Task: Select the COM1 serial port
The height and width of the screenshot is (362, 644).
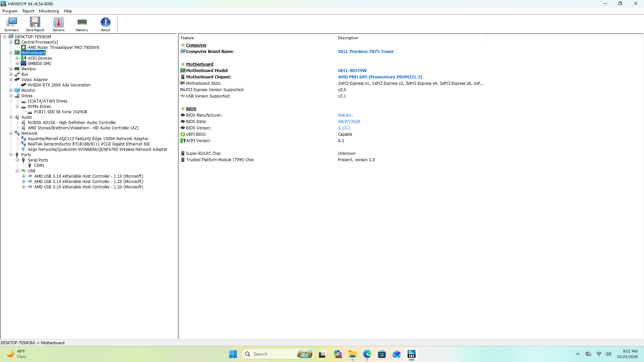Action: click(39, 166)
